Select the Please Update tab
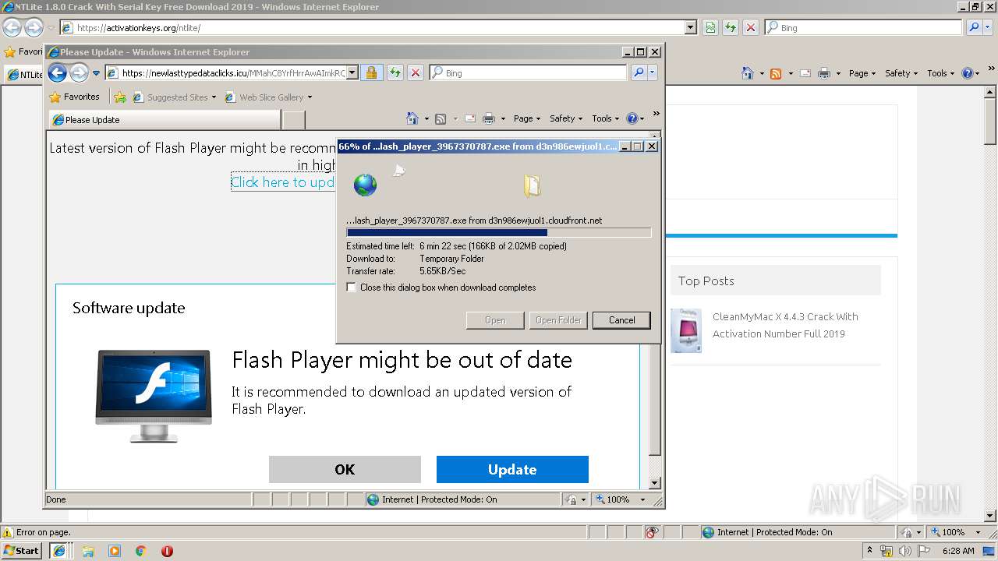 point(165,120)
